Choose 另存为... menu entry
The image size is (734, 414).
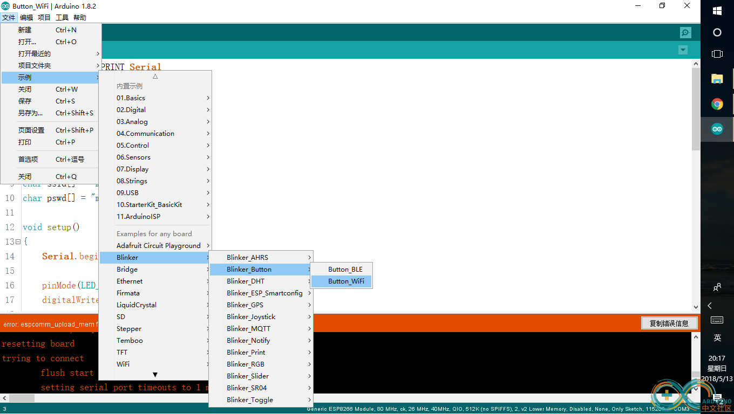click(x=51, y=113)
